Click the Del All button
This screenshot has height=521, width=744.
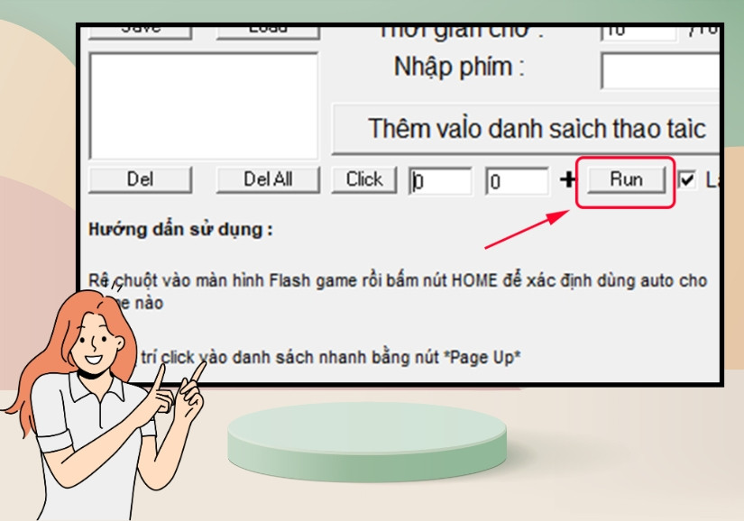(268, 179)
